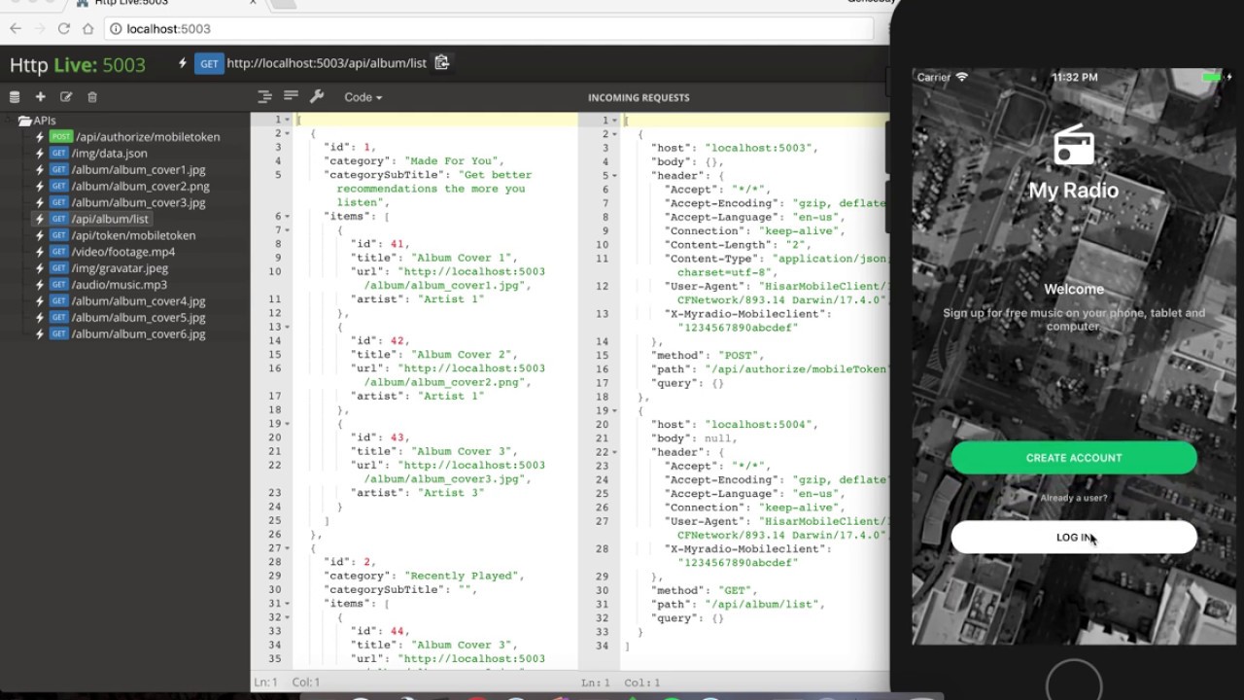Click the indent format icon above code editor
This screenshot has height=700, width=1244.
[264, 96]
